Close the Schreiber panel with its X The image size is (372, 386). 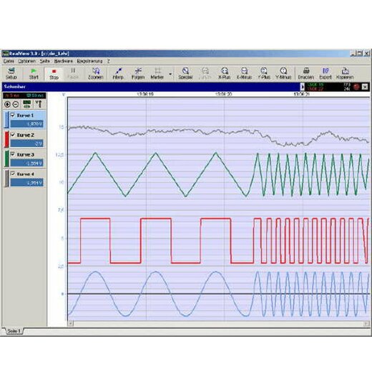click(365, 86)
